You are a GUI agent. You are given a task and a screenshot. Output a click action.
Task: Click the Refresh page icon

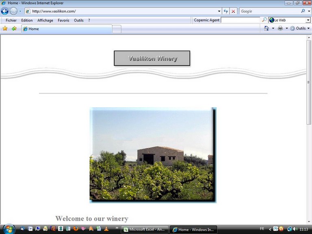click(226, 11)
